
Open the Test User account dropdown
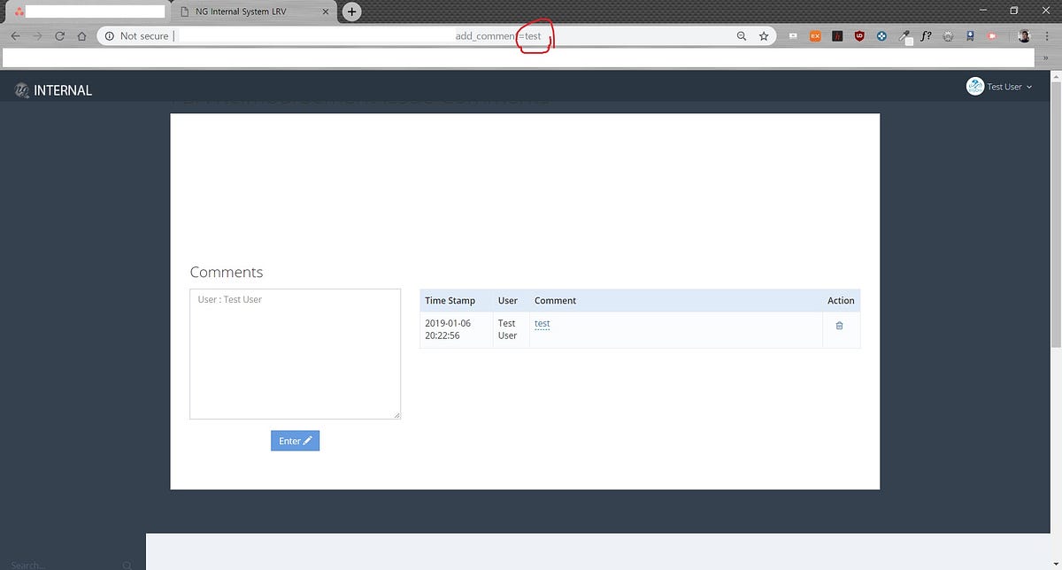point(1003,86)
